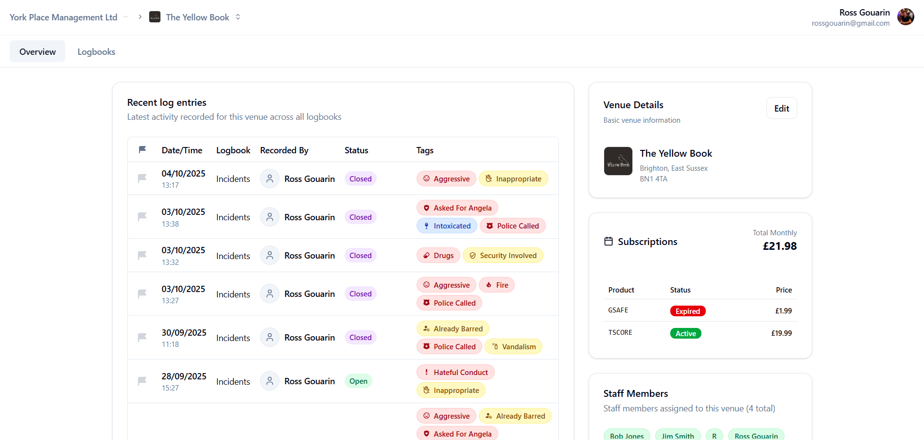Flag the 30/09/2025 incident entry
The width and height of the screenshot is (924, 440).
click(142, 337)
